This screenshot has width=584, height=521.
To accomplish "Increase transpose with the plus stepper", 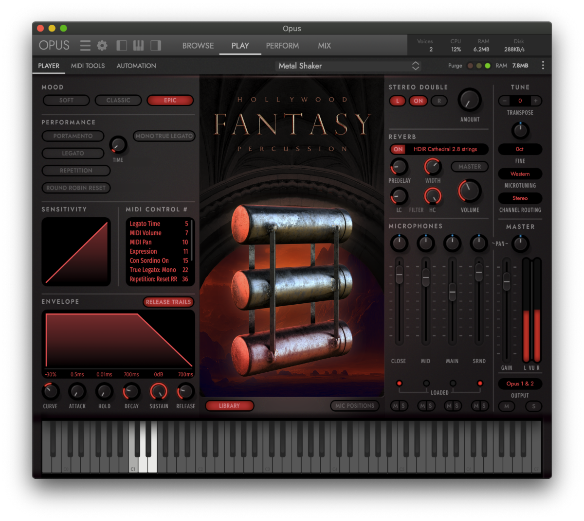I will [535, 101].
